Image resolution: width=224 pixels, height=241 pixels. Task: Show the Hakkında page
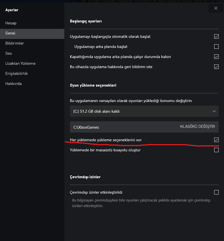click(13, 84)
